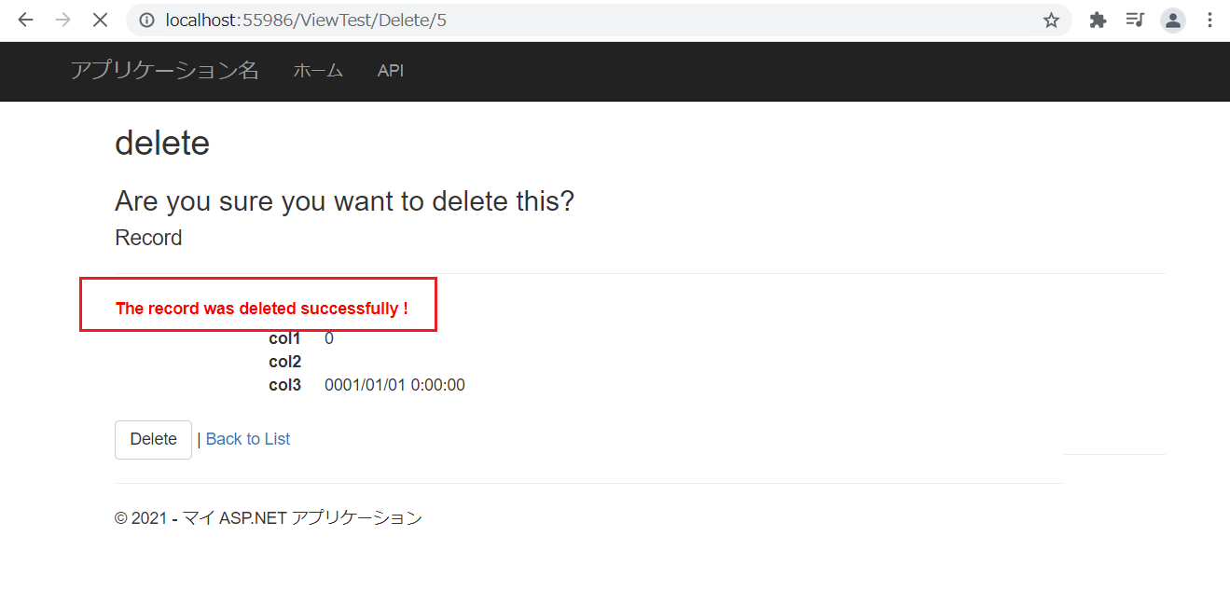The height and width of the screenshot is (591, 1230).
Task: Stop loading the page with the X icon
Action: point(99,20)
